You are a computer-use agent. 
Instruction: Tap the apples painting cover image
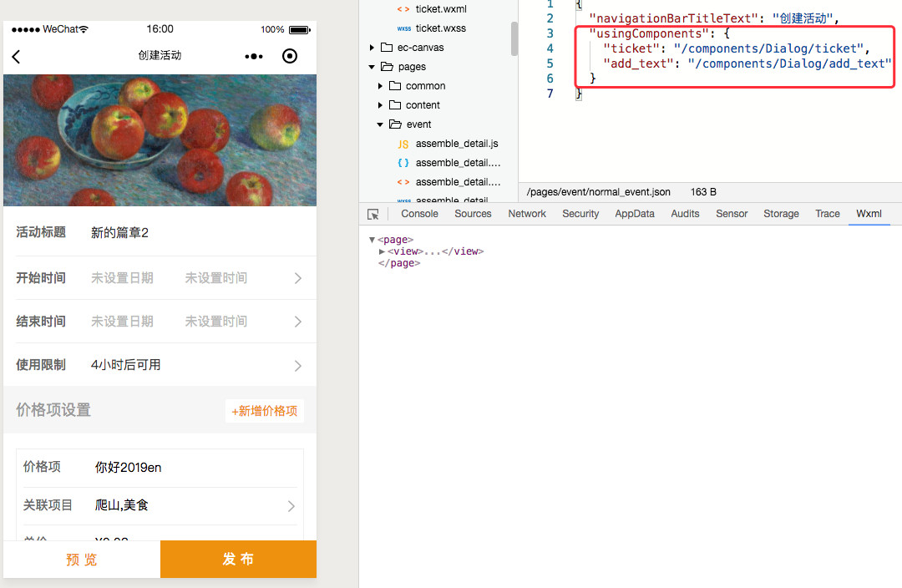click(160, 139)
